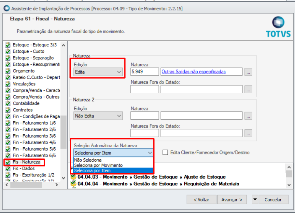The height and width of the screenshot is (213, 295).
Task: Click step list scroll right arrow
Action: tap(57, 185)
